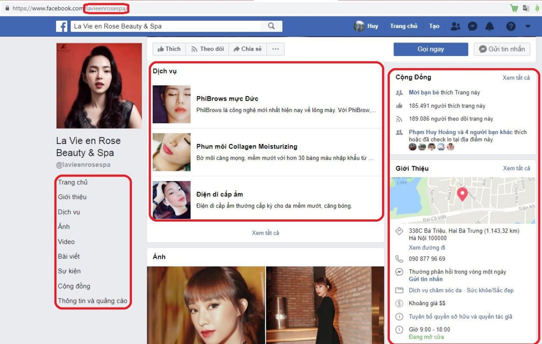Click the directions icon beside the address

point(399,231)
